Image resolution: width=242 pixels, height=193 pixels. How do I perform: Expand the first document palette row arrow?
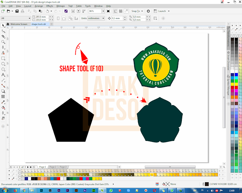coord(9,171)
